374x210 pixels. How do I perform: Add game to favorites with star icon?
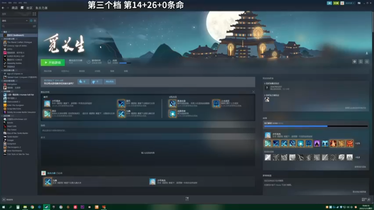pyautogui.click(x=367, y=62)
